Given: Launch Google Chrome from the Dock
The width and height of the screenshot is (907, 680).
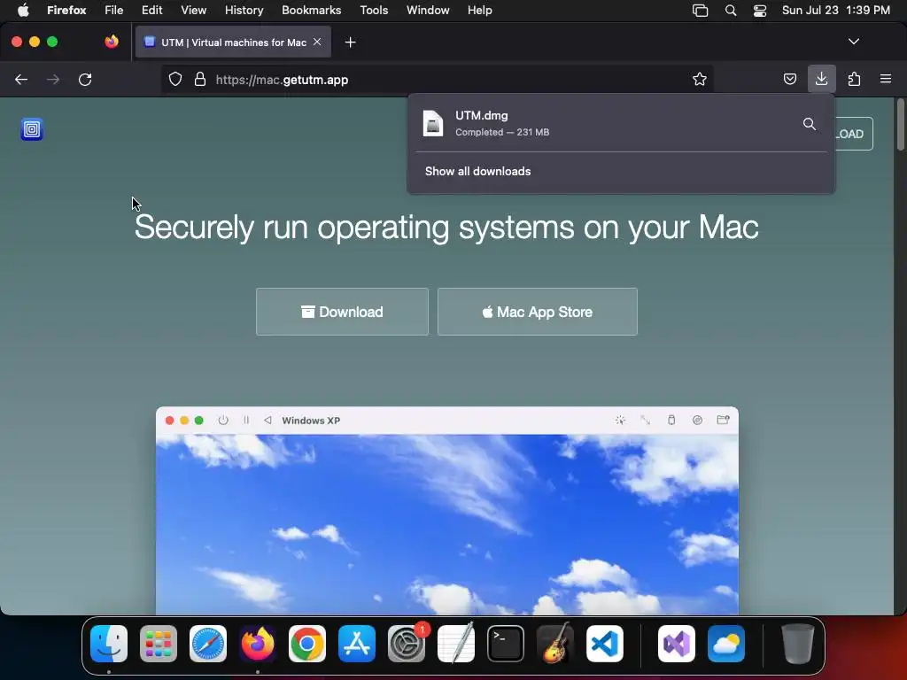Looking at the screenshot, I should point(307,644).
